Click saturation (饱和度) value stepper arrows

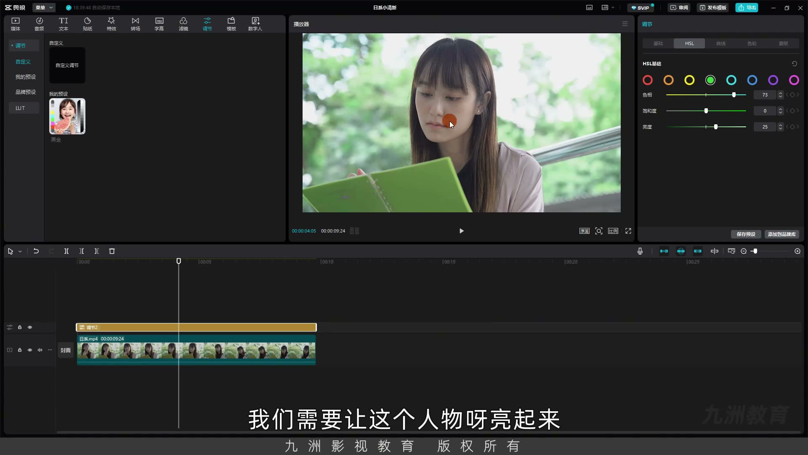coord(781,111)
